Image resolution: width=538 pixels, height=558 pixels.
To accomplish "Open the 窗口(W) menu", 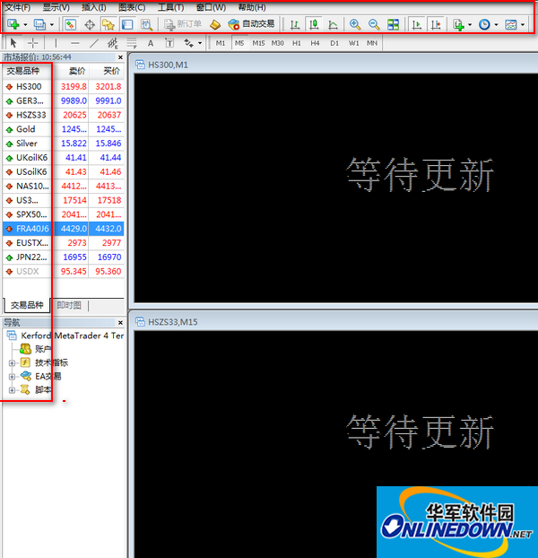I will point(211,7).
